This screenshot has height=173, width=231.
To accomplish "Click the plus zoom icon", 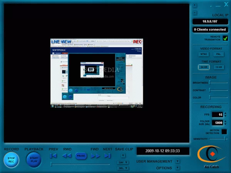I will pyautogui.click(x=194, y=5).
